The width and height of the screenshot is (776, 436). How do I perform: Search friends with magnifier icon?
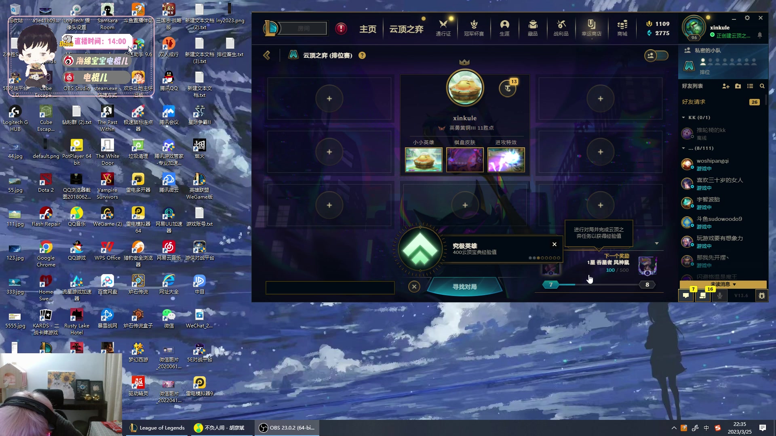tap(762, 86)
